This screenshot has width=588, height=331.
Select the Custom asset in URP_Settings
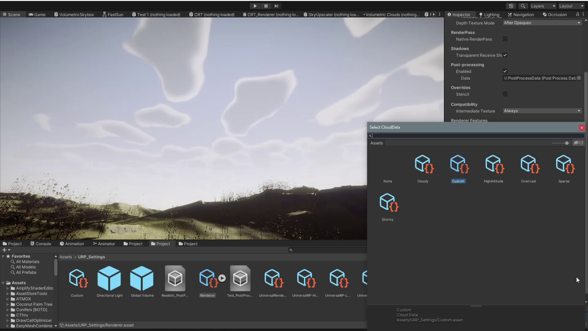point(77,281)
